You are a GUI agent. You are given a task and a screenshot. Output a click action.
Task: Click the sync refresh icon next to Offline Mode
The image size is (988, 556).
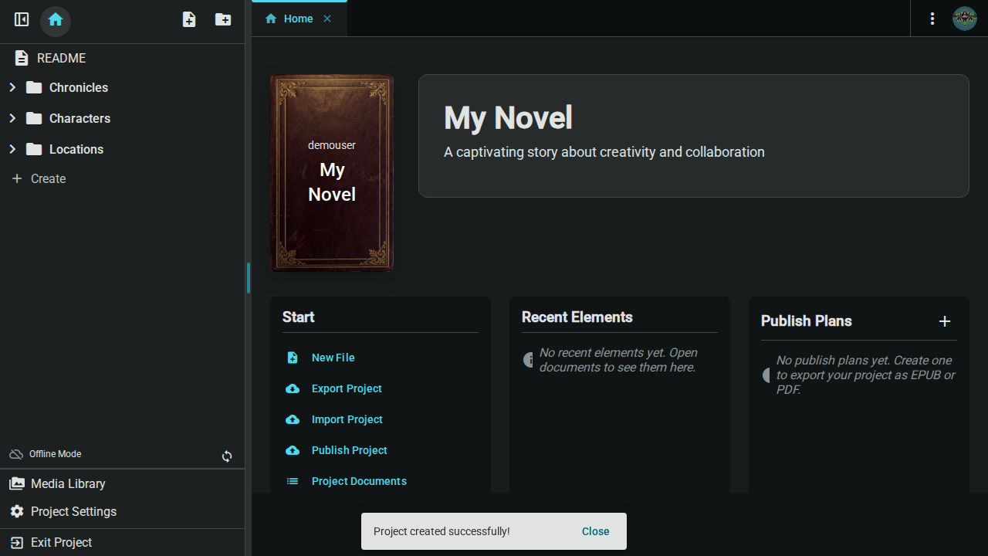(x=227, y=456)
